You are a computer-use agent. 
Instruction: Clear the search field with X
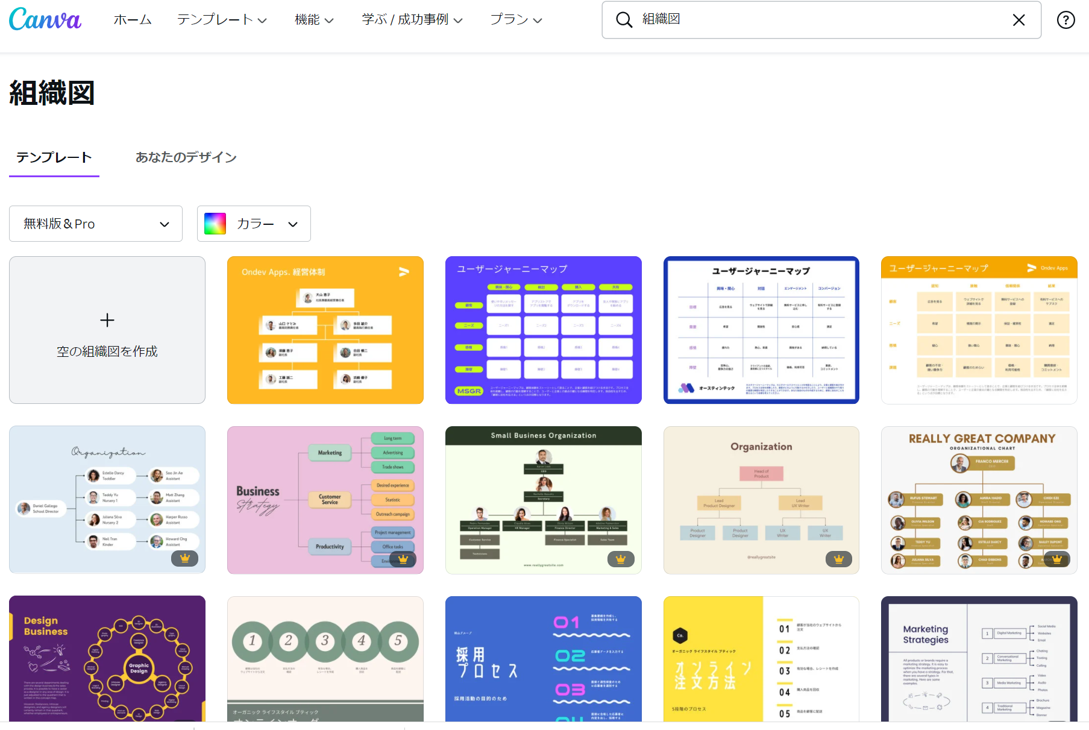click(x=1018, y=20)
